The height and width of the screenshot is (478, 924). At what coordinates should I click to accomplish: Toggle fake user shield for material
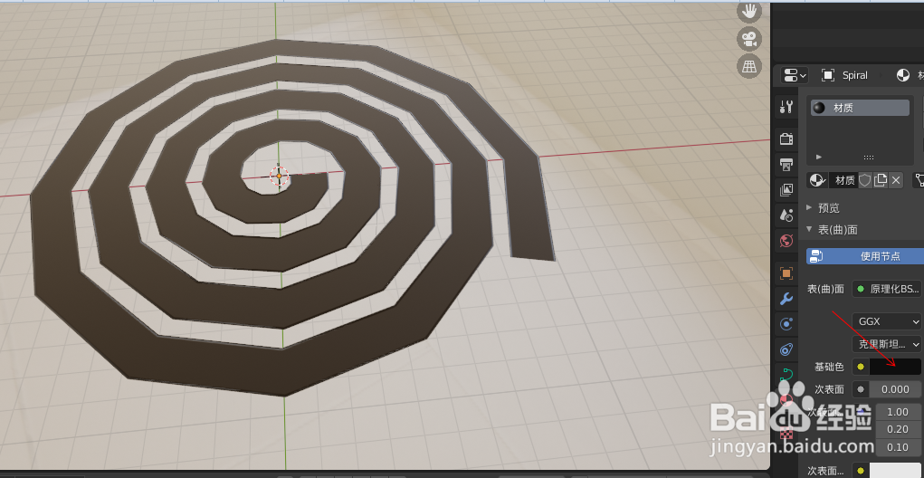(864, 180)
